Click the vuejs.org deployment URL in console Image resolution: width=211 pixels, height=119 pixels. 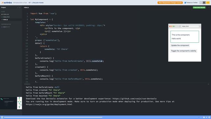49,104
